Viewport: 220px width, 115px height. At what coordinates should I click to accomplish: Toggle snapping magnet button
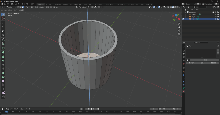point(92,7)
